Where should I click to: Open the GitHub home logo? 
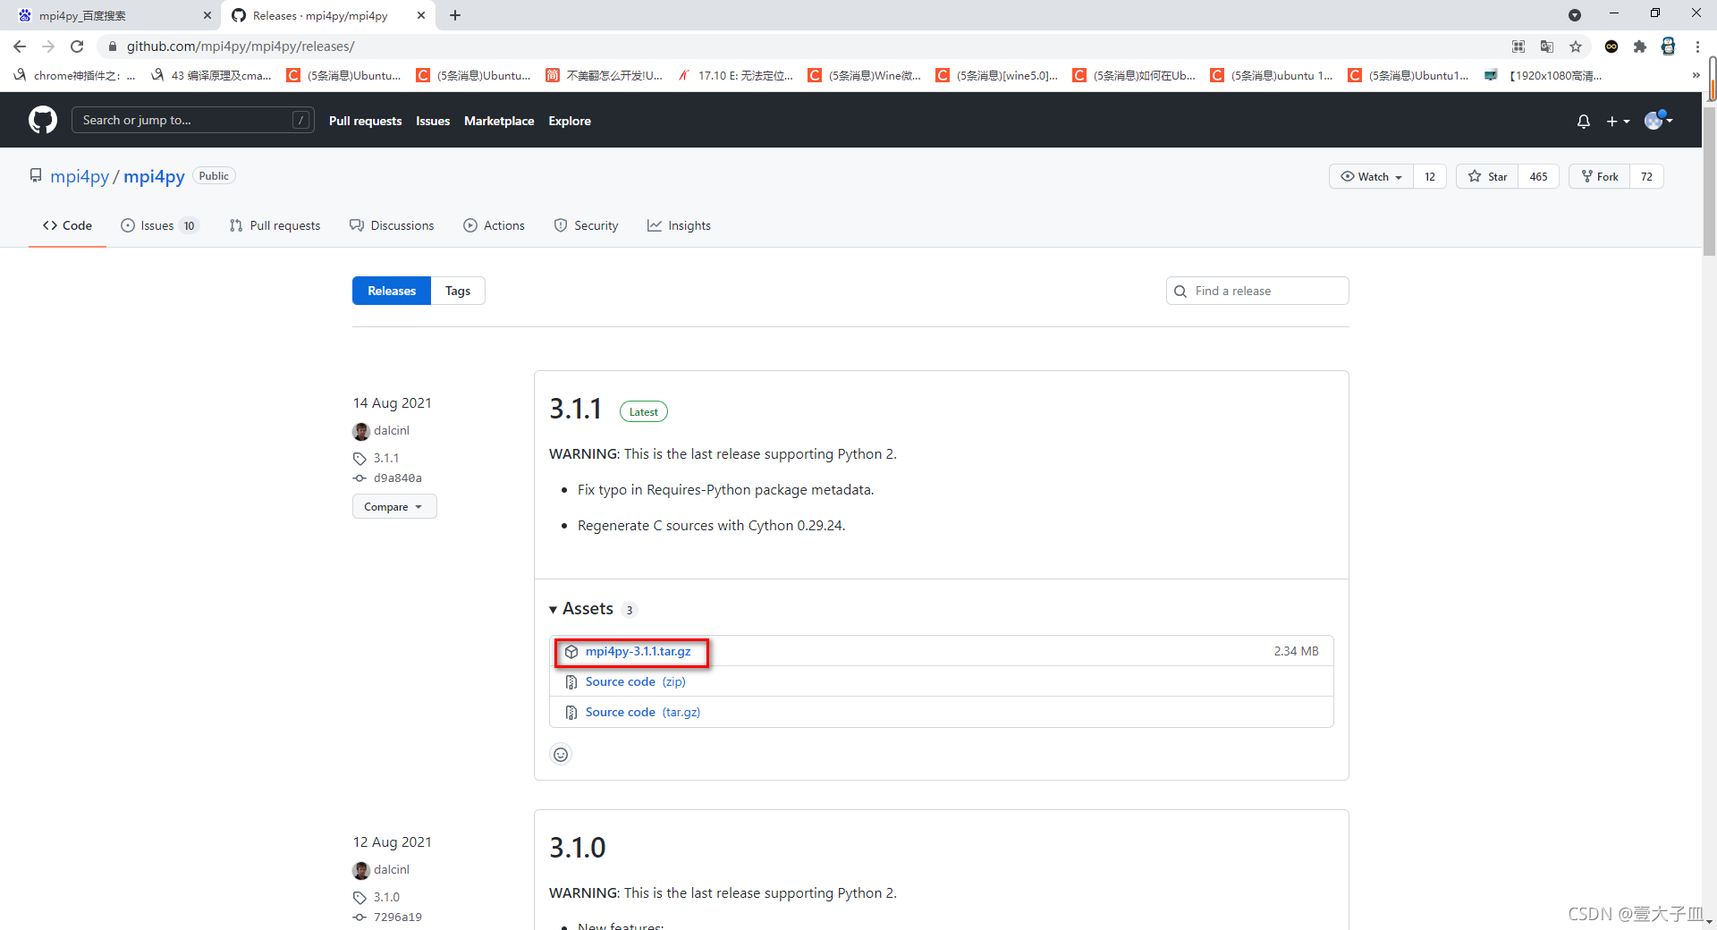pos(43,120)
